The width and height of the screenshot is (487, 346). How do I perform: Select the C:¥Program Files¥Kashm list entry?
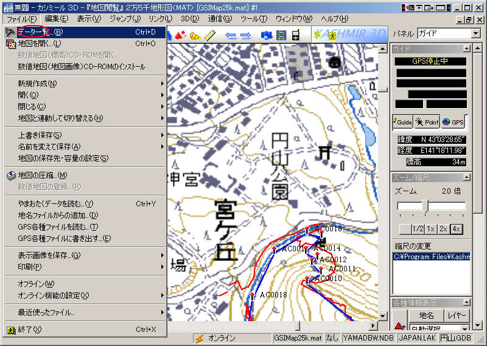pyautogui.click(x=432, y=257)
